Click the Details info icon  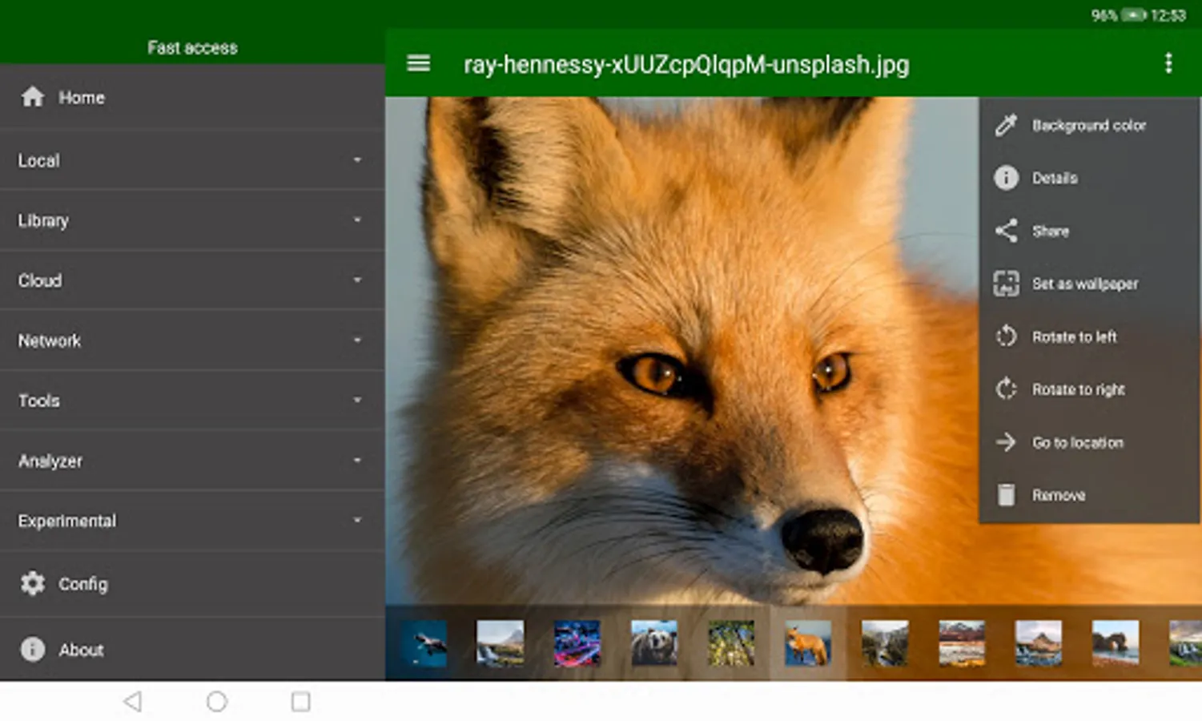(x=1006, y=178)
